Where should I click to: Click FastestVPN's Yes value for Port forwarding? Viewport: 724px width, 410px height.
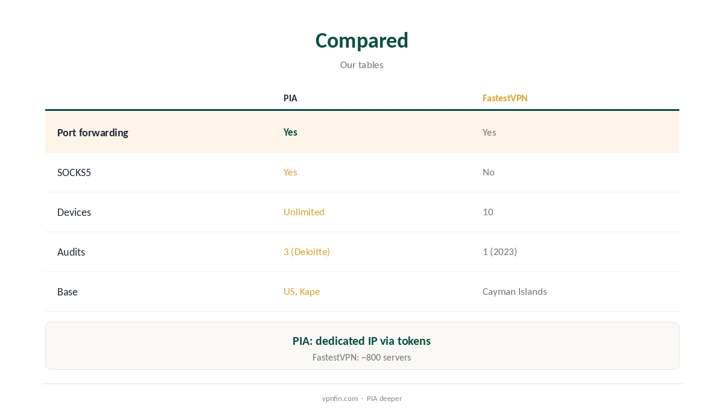pyautogui.click(x=489, y=132)
